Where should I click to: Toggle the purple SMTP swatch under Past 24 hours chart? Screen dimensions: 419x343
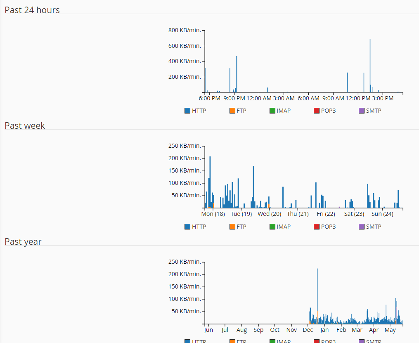coord(362,111)
